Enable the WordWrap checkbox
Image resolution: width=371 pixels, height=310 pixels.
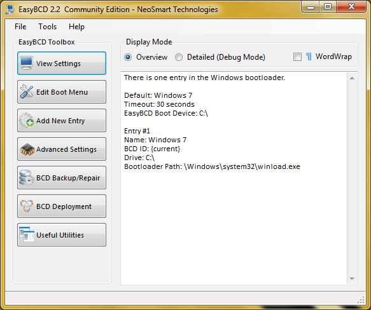click(x=297, y=57)
